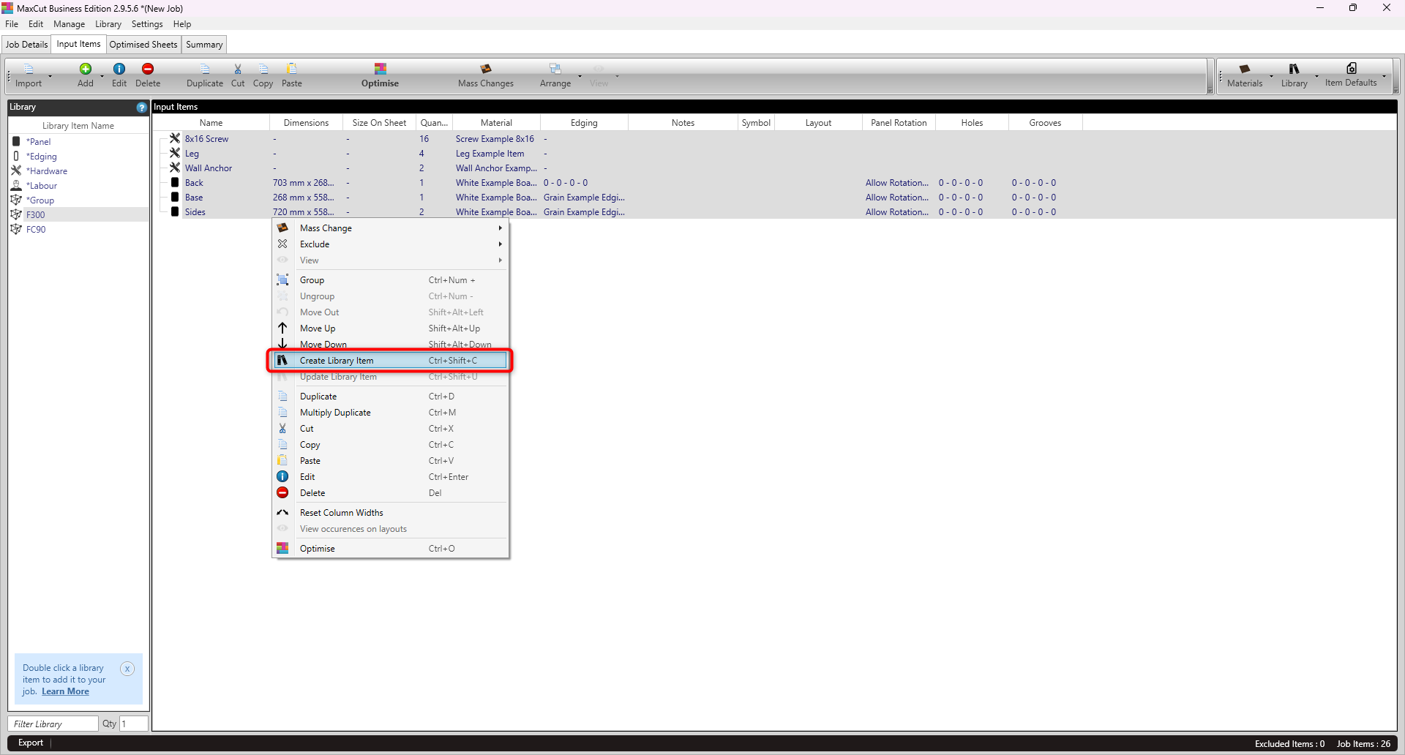
Task: Open the Arrange dropdown arrow
Action: [580, 76]
